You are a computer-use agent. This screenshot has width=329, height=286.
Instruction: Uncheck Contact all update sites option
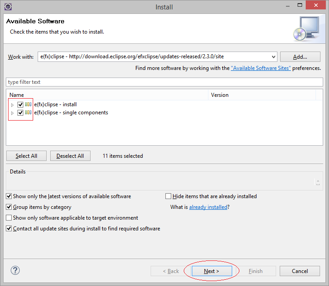9,229
